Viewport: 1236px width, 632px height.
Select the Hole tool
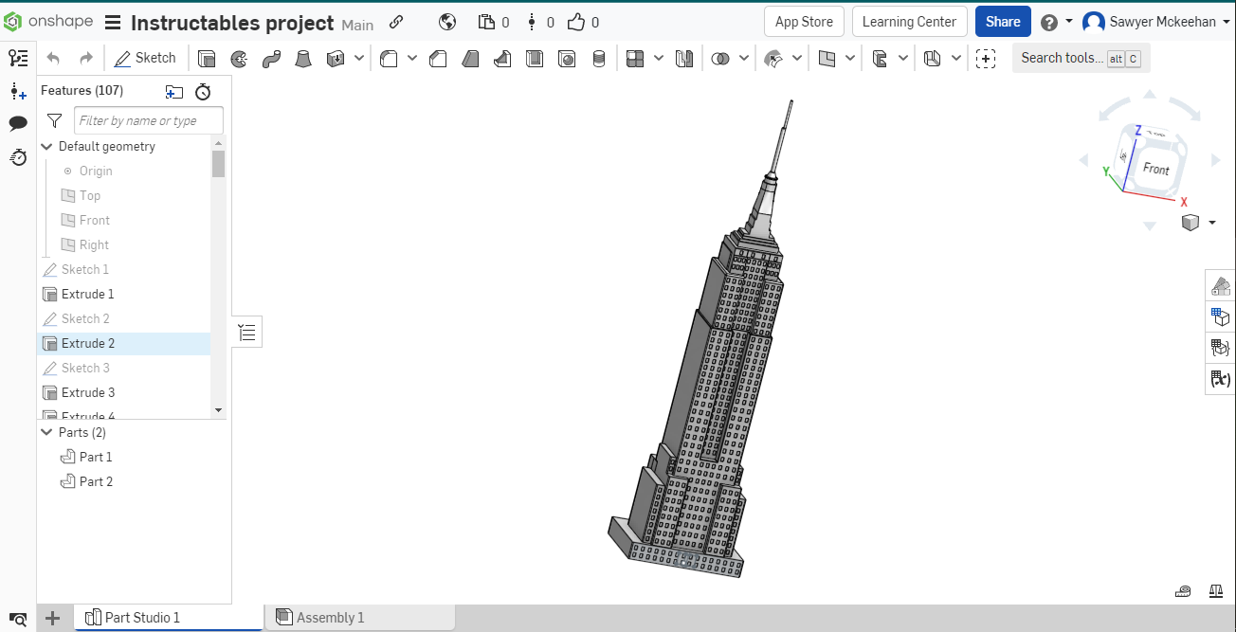point(567,59)
